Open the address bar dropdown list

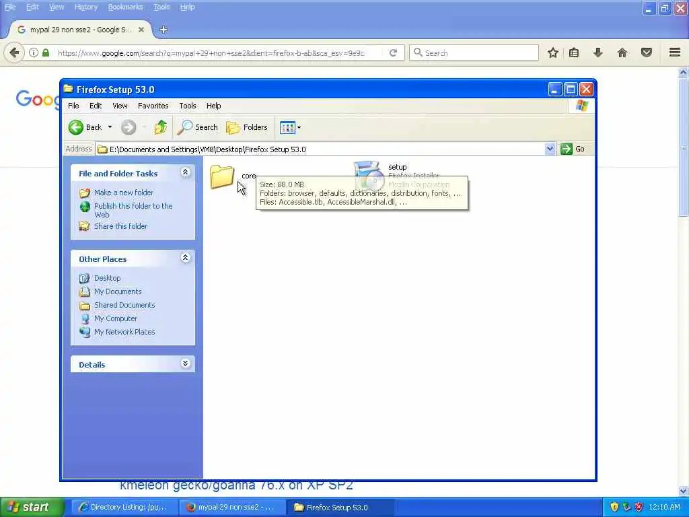(549, 149)
